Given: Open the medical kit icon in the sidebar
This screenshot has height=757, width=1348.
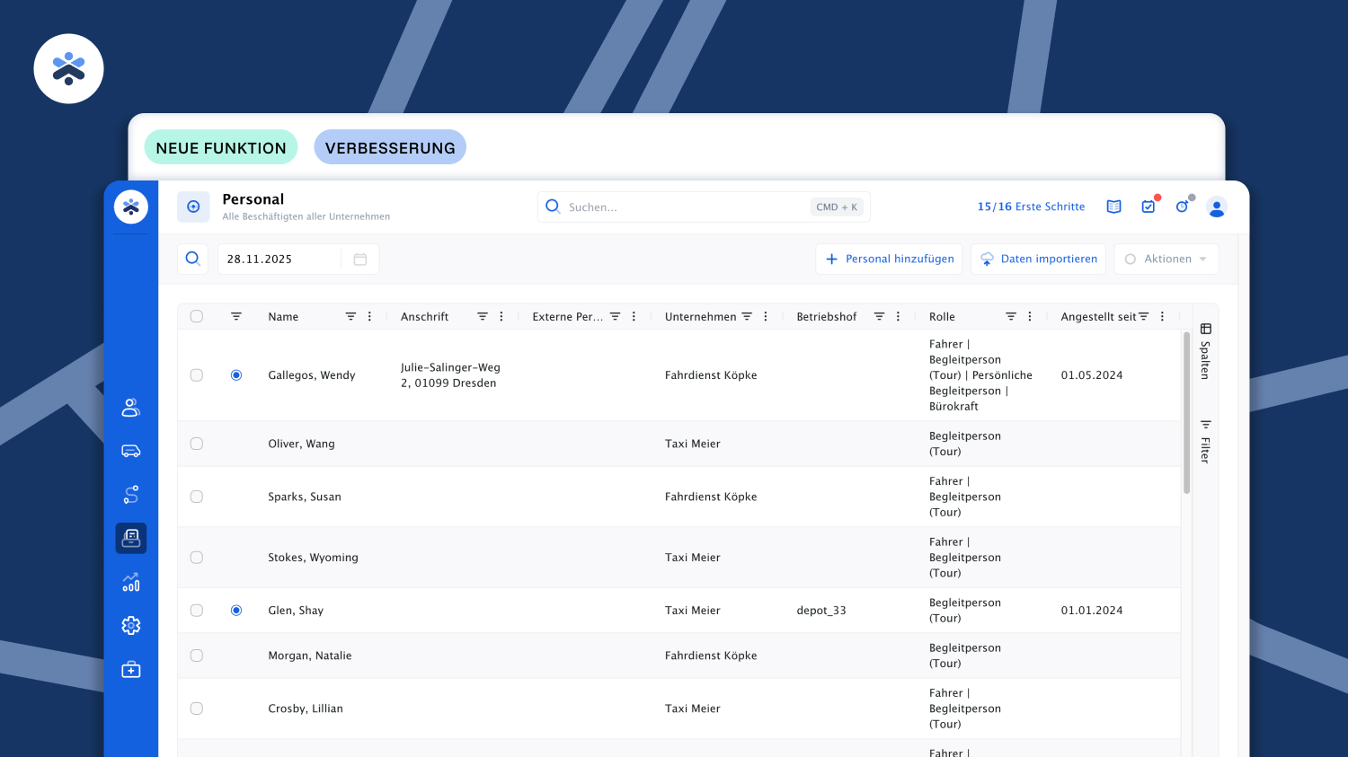Looking at the screenshot, I should [x=131, y=670].
